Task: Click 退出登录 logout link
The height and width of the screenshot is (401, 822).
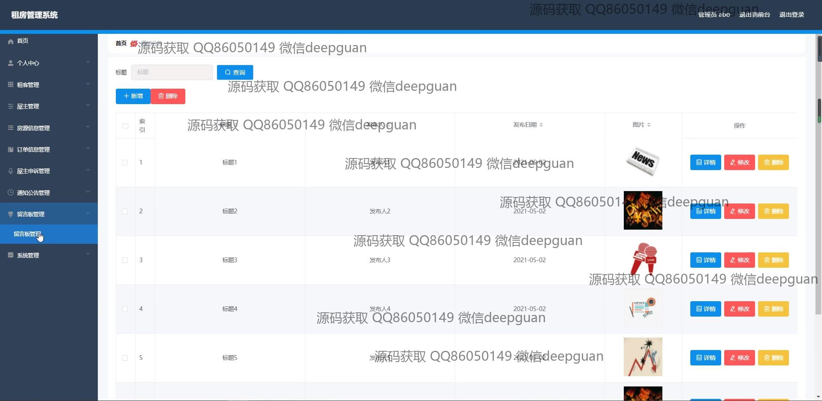Action: coord(792,15)
